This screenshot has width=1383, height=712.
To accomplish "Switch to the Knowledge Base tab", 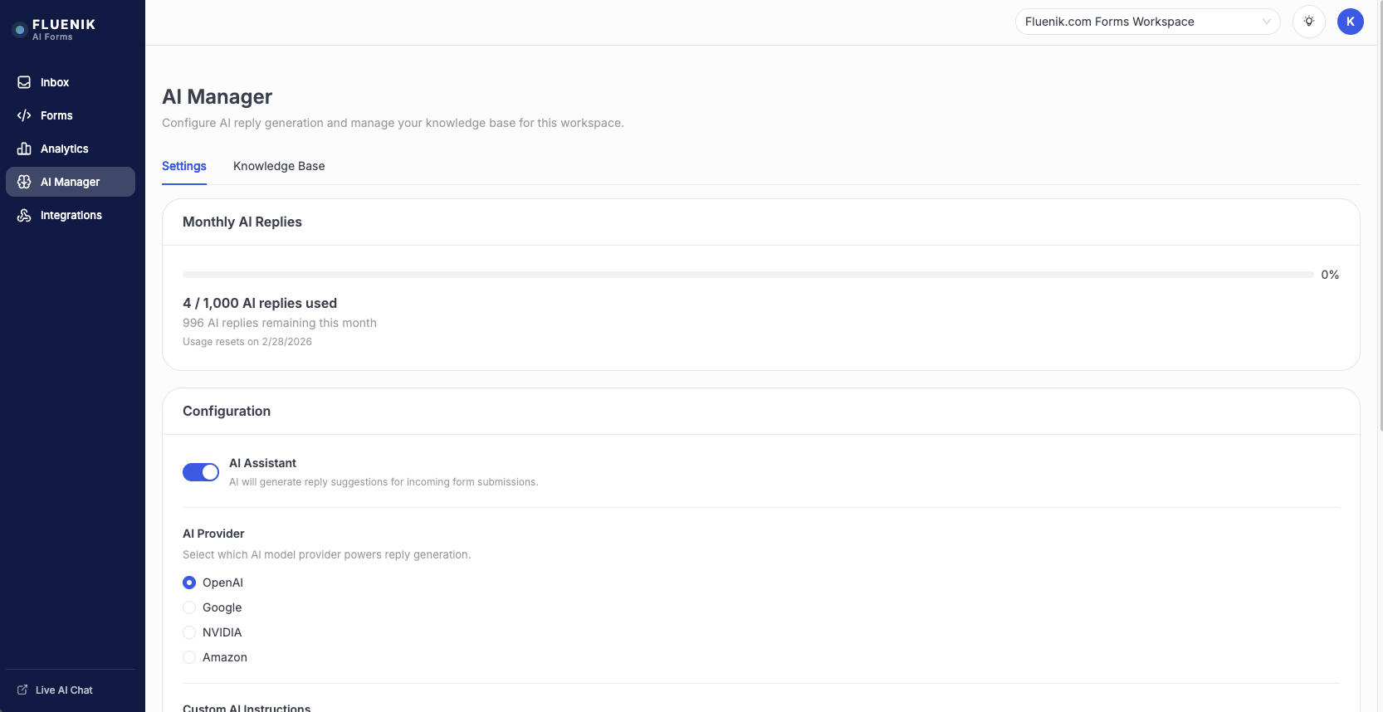I will (x=279, y=166).
